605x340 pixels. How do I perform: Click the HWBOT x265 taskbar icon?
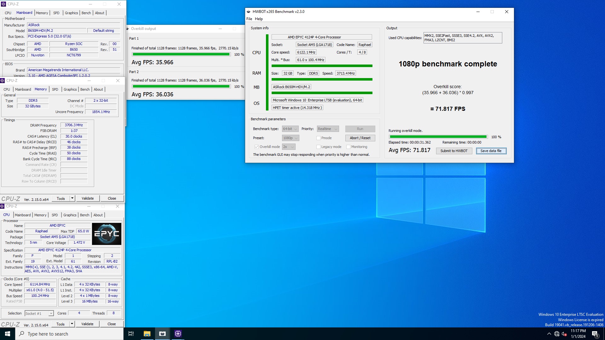pos(162,334)
